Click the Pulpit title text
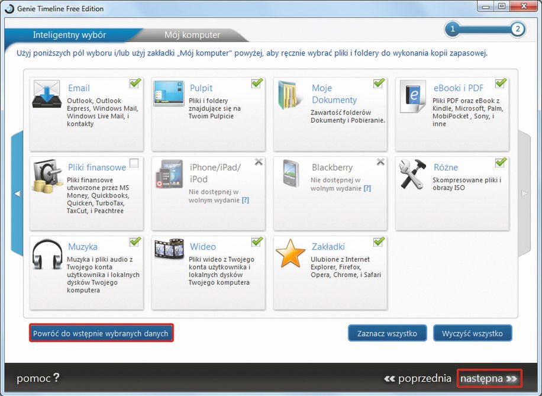542x396 pixels. click(201, 88)
